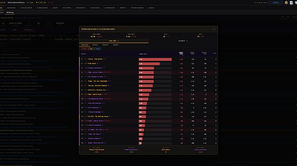
Task: Click the floppy disk save icon
Action: click(x=291, y=3)
